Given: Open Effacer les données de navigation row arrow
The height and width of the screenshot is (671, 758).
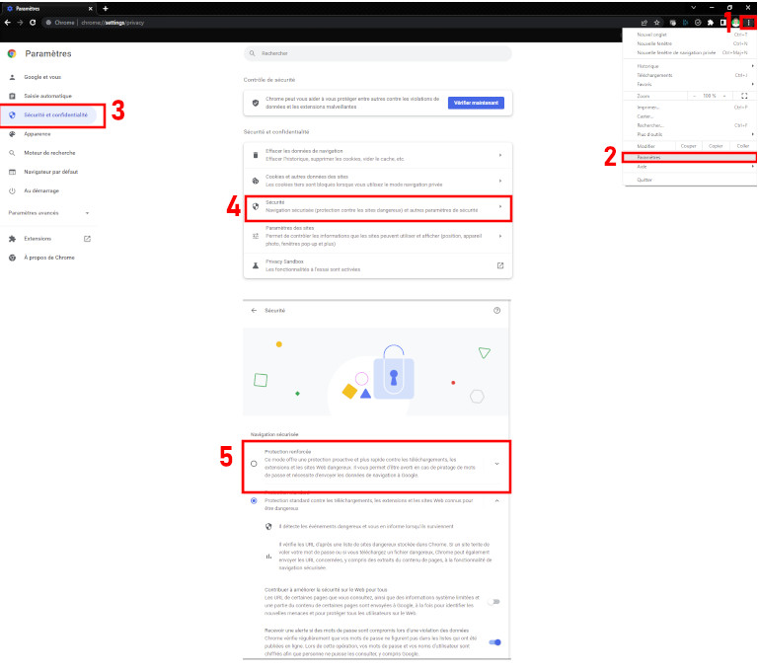Looking at the screenshot, I should (500, 155).
